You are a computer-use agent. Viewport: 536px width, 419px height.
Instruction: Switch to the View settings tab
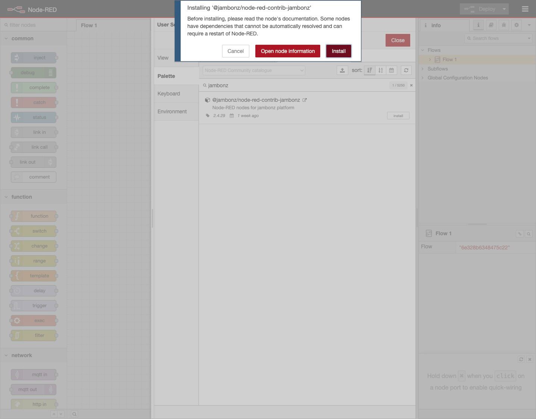click(176, 58)
